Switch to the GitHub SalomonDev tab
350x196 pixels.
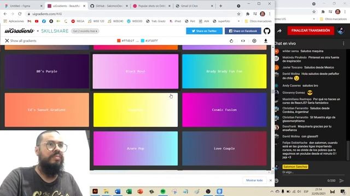click(109, 6)
